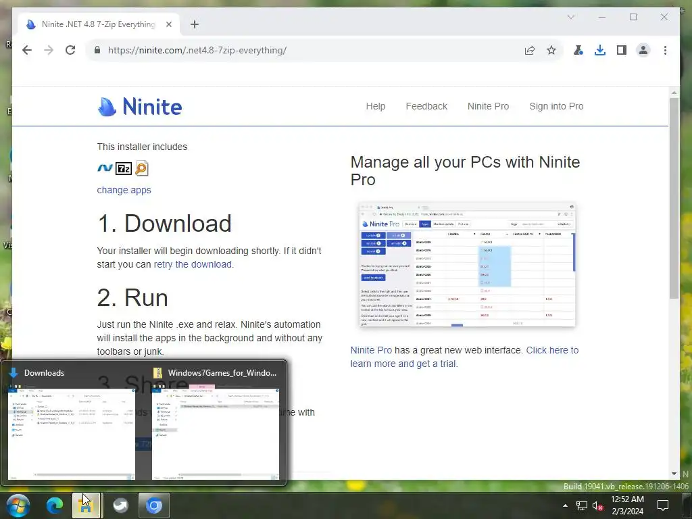Click the Ninite Pro screenshot image
This screenshot has width=692, height=519.
467,264
